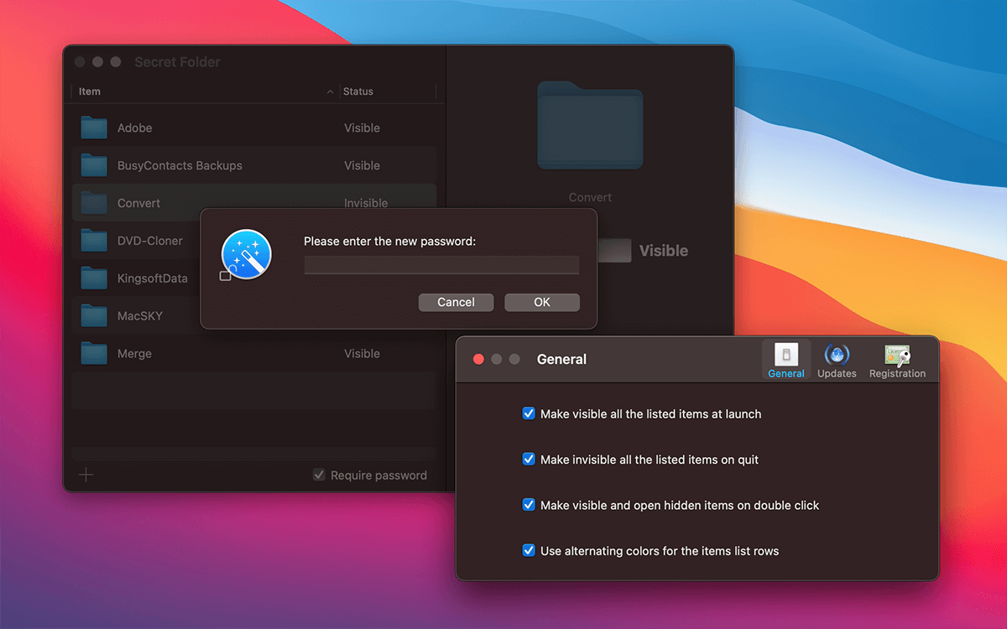Toggle the Require password checkbox

click(319, 475)
